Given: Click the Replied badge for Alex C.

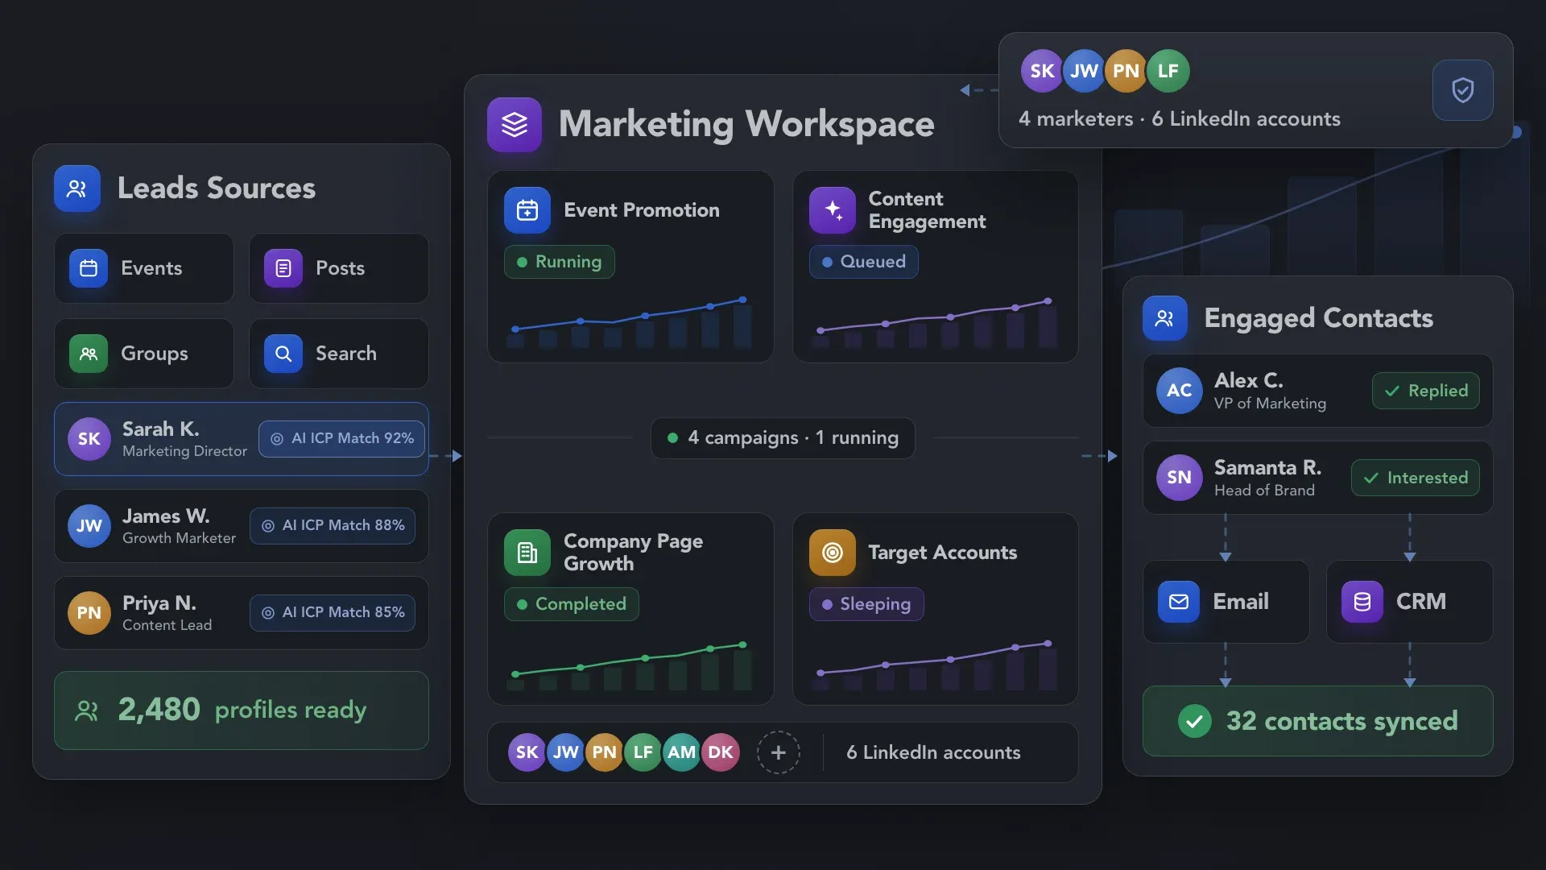Looking at the screenshot, I should tap(1426, 391).
